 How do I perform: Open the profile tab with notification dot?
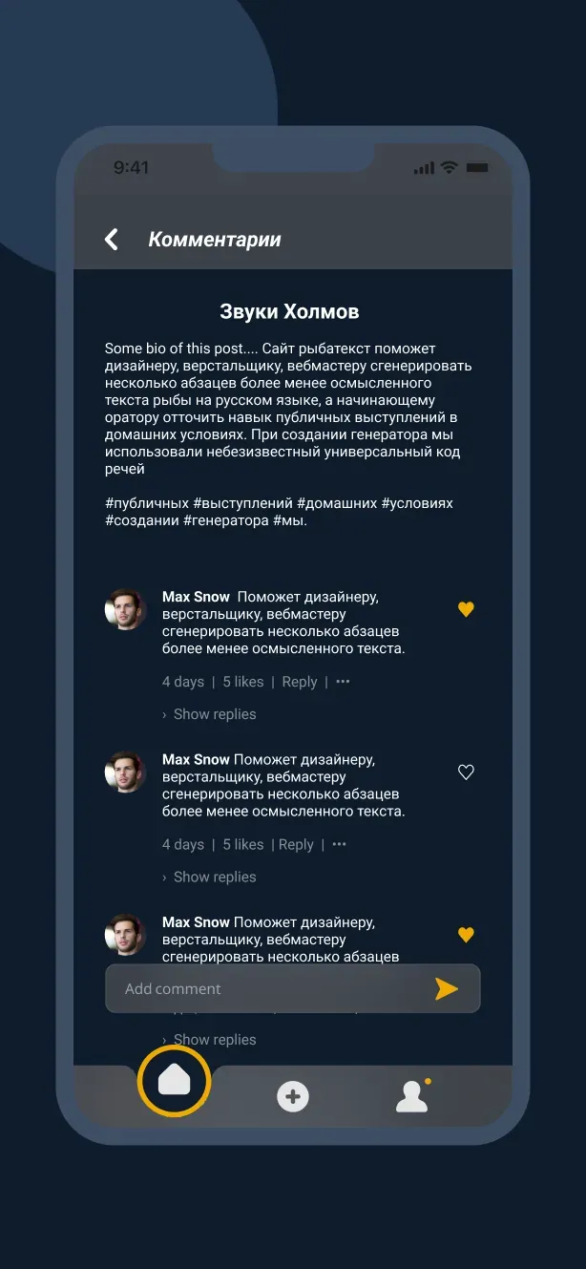[412, 1096]
